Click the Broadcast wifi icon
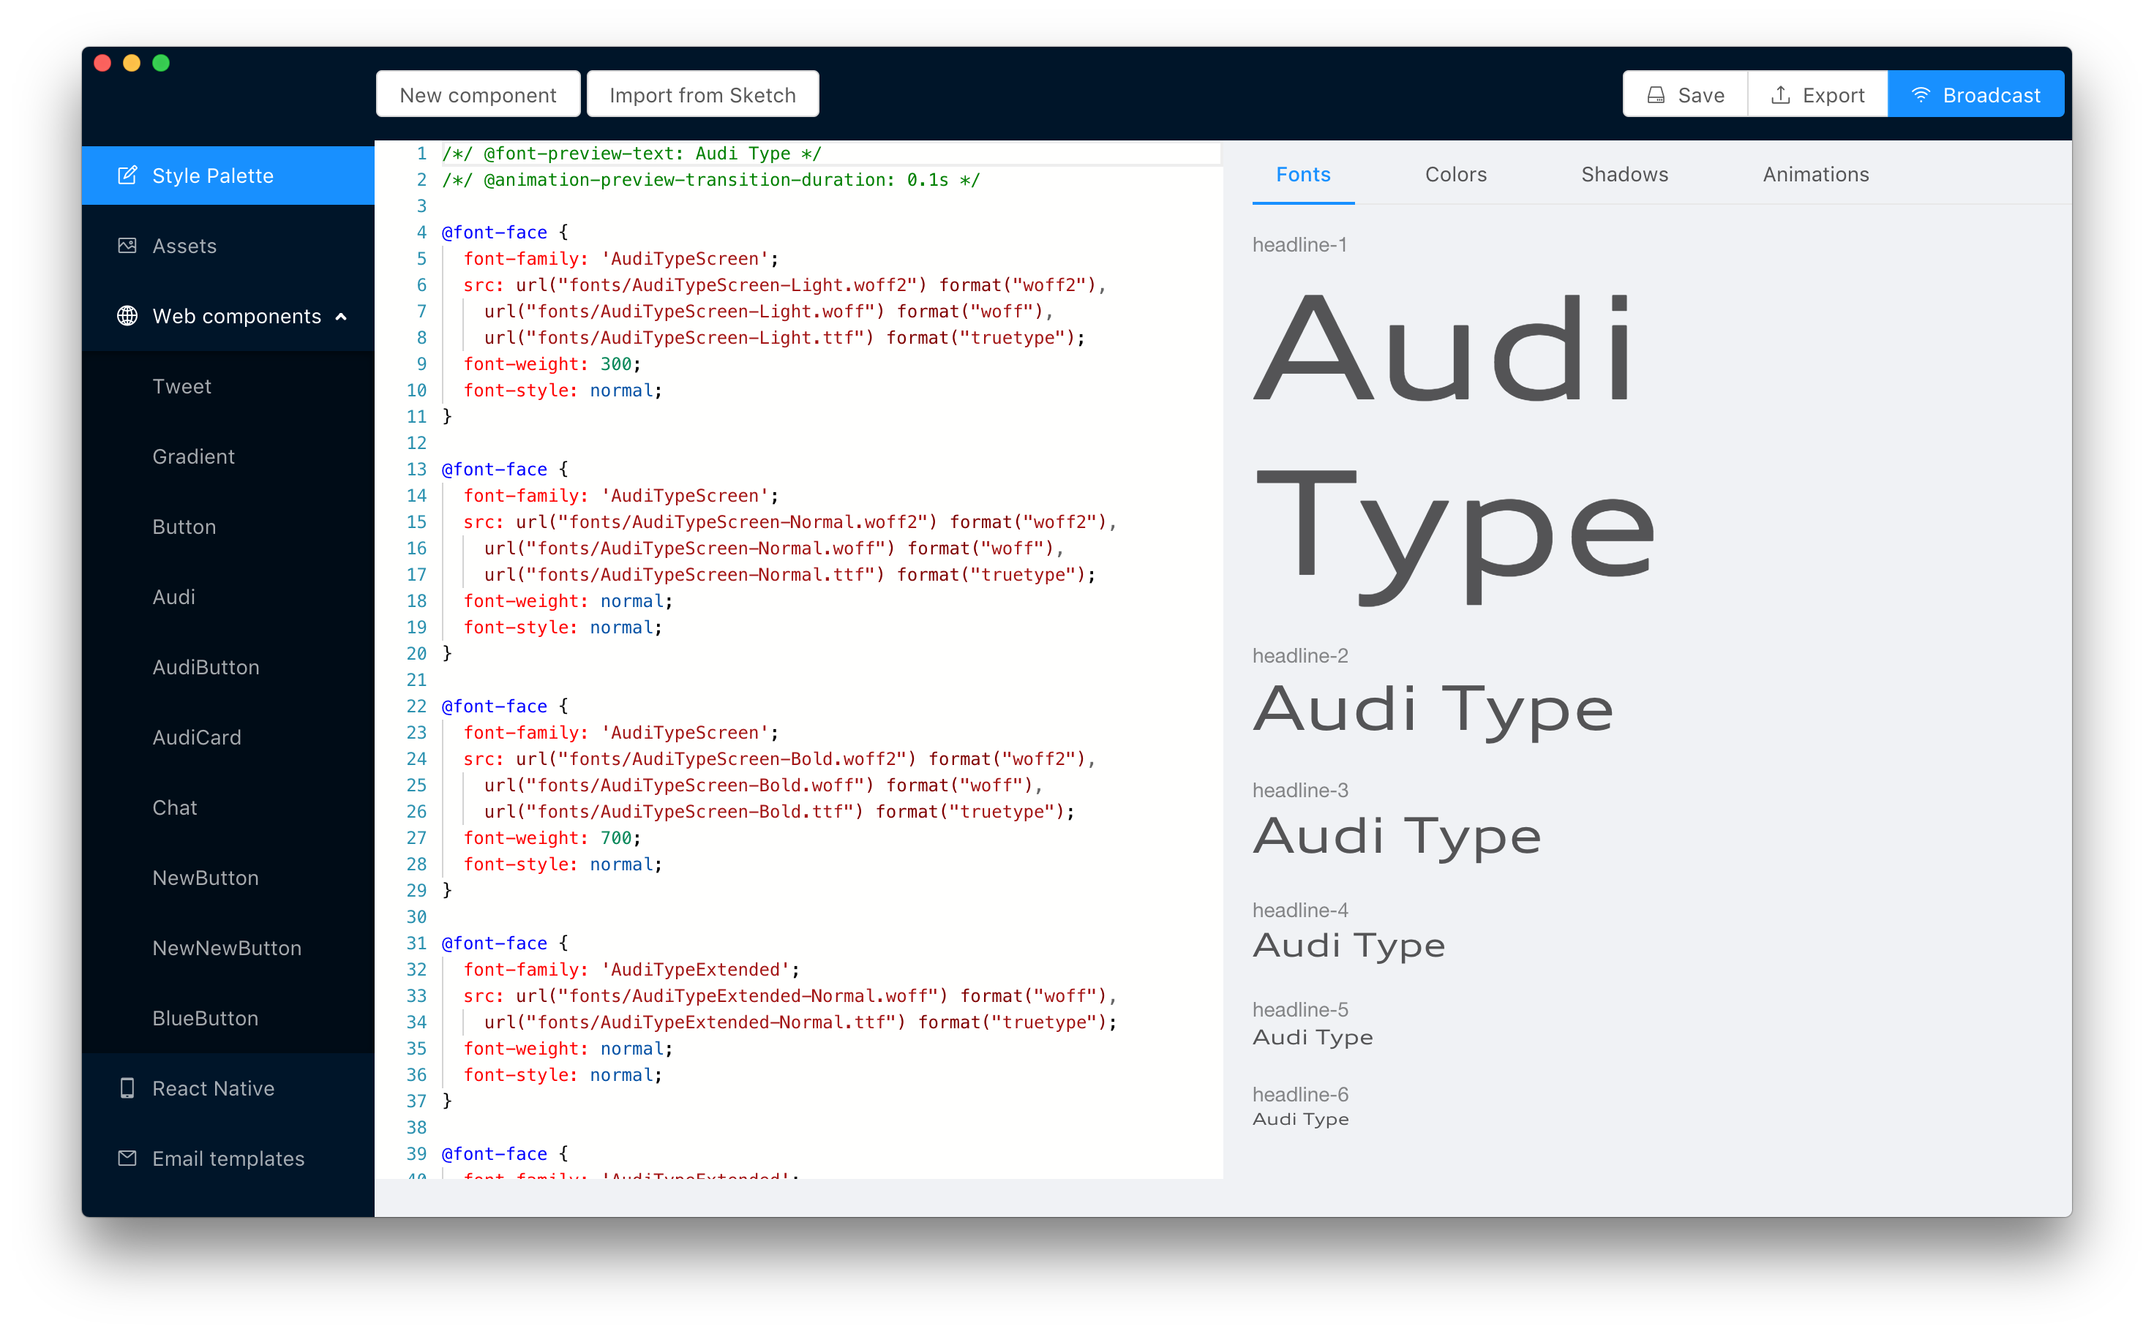 1920,95
